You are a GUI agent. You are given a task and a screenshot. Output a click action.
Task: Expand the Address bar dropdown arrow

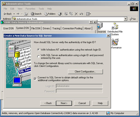pos(125,19)
